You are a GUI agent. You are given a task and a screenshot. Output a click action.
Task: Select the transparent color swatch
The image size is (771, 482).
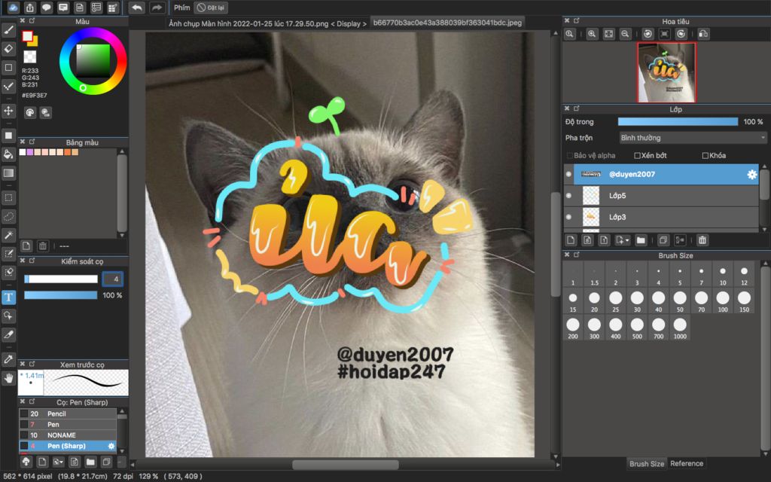click(30, 56)
